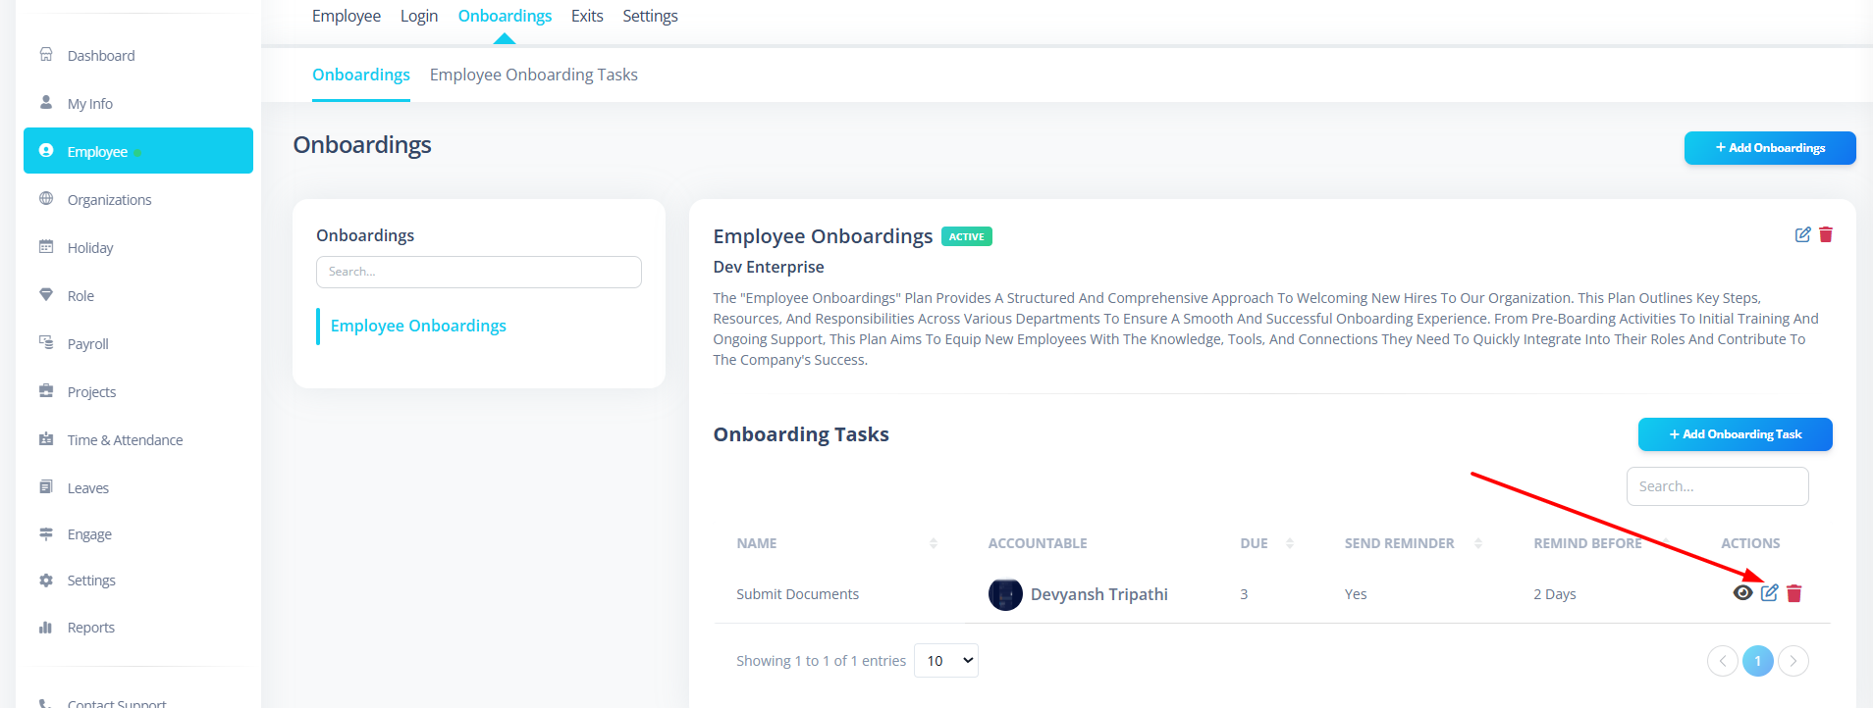The height and width of the screenshot is (708, 1873).
Task: Sort the table by Name column
Action: point(934,543)
